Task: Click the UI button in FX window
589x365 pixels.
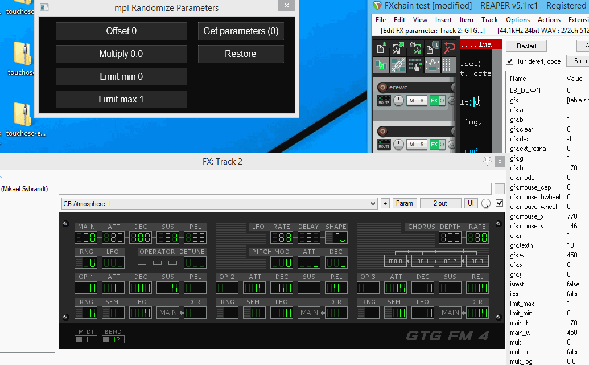Action: click(x=471, y=203)
